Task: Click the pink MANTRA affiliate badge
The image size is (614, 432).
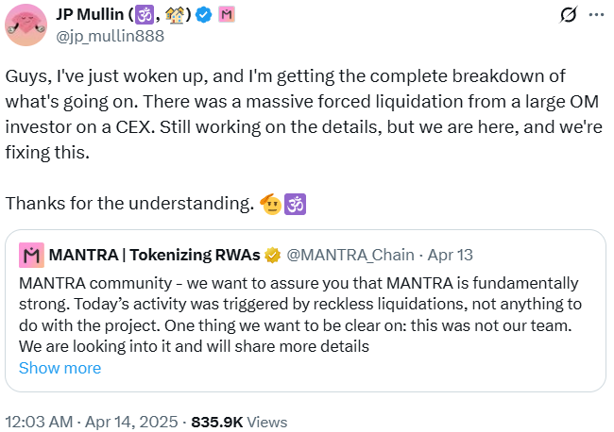Action: pos(227,15)
